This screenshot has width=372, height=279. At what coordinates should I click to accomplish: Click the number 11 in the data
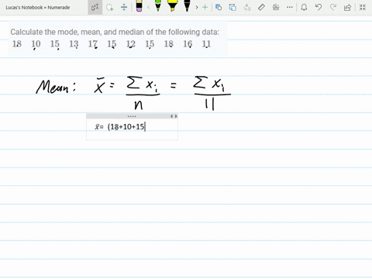[206, 44]
